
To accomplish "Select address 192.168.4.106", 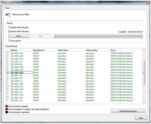I will click(17, 70).
